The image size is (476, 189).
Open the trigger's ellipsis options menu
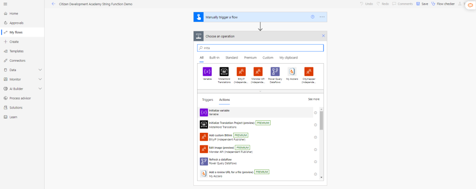322,17
